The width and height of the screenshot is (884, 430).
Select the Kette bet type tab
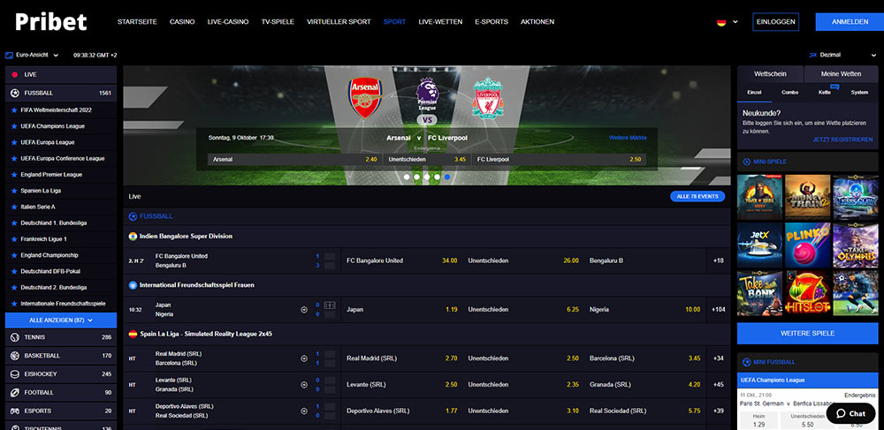(825, 93)
